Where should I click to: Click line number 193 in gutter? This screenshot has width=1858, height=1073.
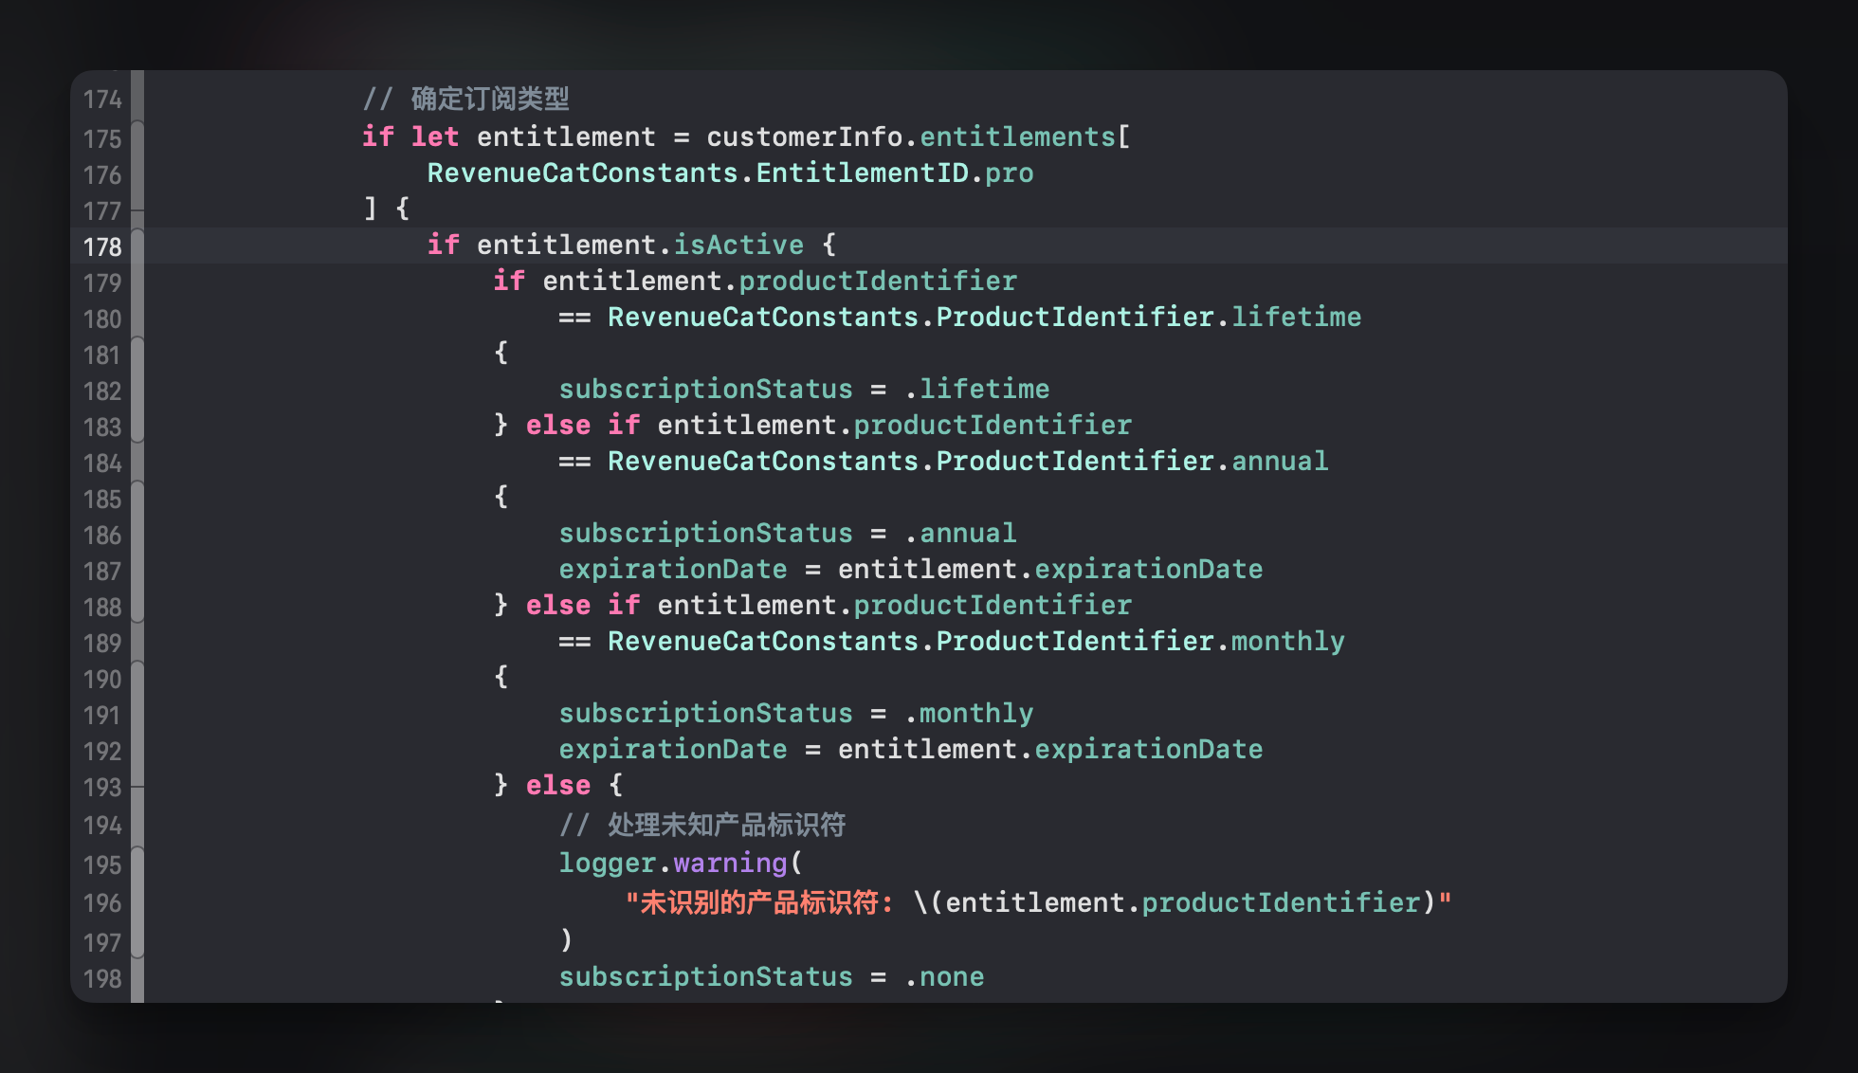pyautogui.click(x=102, y=787)
